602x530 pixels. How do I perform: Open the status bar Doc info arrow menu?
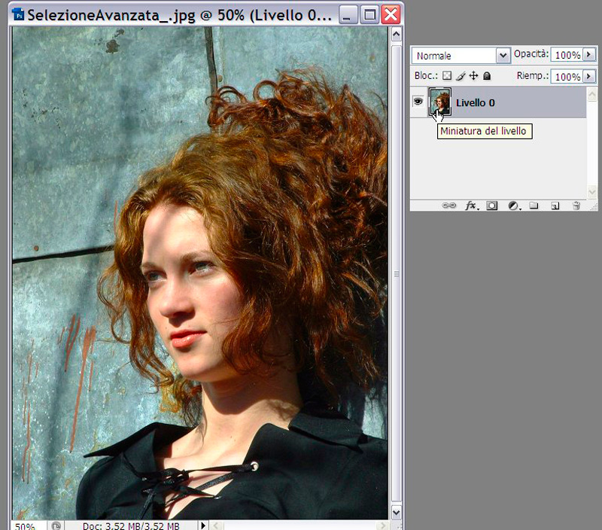pyautogui.click(x=202, y=525)
